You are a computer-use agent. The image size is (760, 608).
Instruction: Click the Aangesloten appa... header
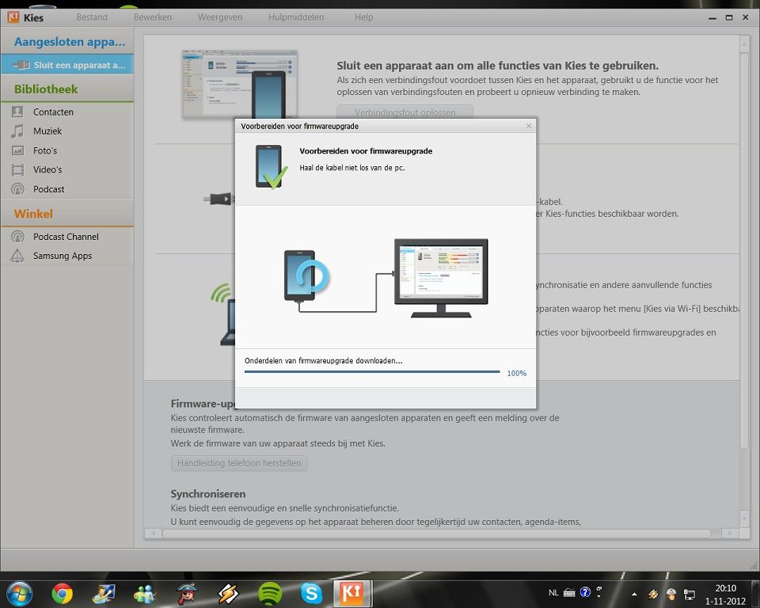pos(70,42)
